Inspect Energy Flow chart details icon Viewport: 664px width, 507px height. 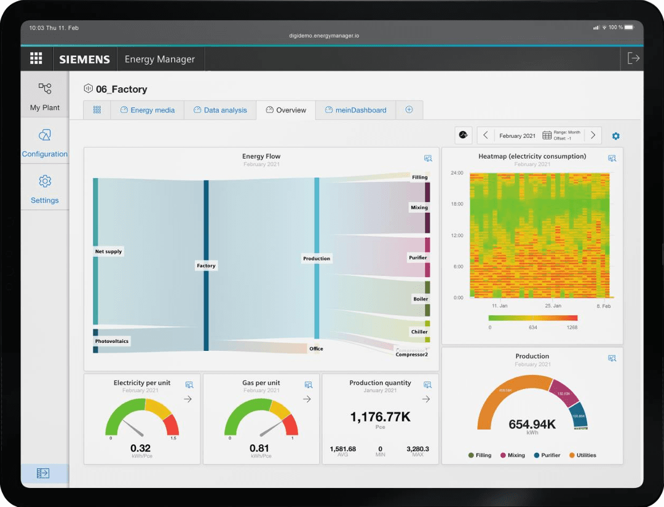click(x=428, y=158)
